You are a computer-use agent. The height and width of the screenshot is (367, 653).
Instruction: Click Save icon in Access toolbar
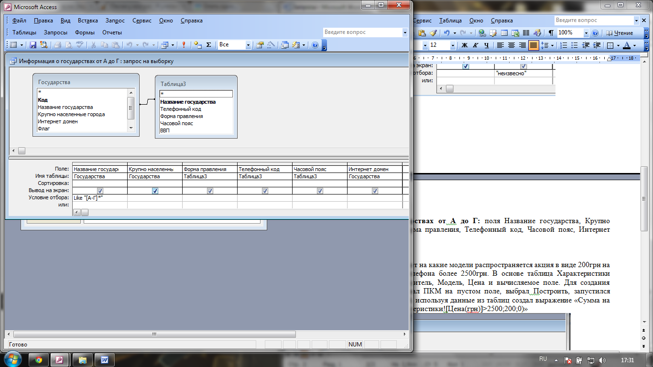pyautogui.click(x=33, y=45)
